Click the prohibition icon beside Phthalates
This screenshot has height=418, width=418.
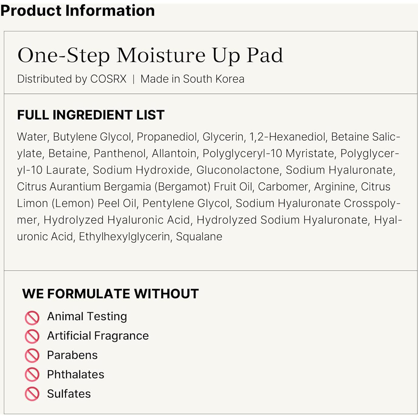(32, 375)
